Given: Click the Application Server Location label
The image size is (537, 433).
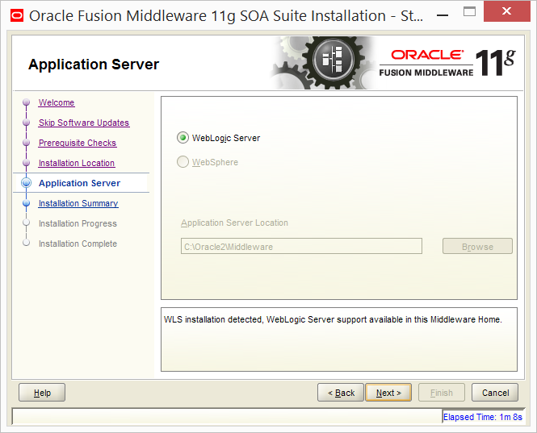Looking at the screenshot, I should tap(235, 223).
